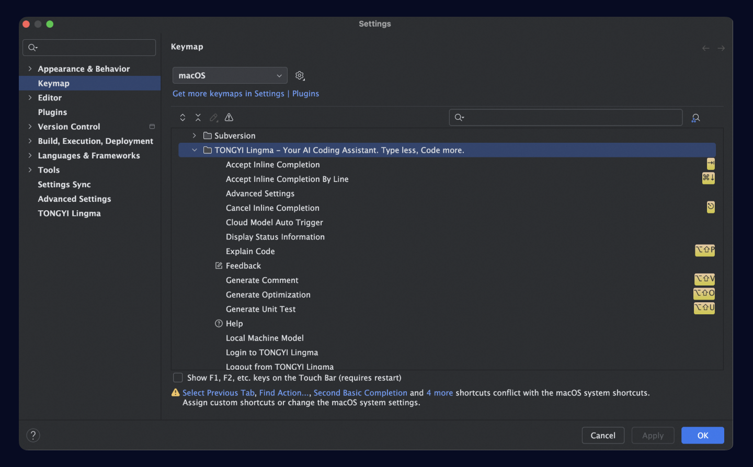Screen dimensions: 753x467
Task: Click the Tab shortcut badge for Accept Inline Completion
Action: [711, 164]
